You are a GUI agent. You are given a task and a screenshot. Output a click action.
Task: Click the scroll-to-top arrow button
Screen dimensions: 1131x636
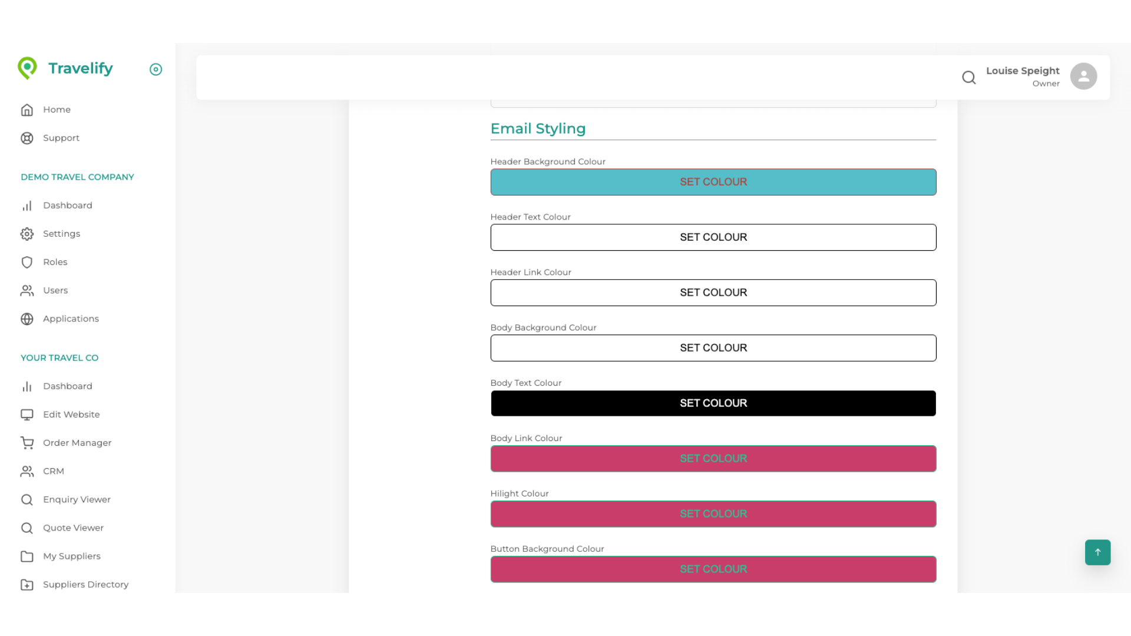pyautogui.click(x=1097, y=552)
